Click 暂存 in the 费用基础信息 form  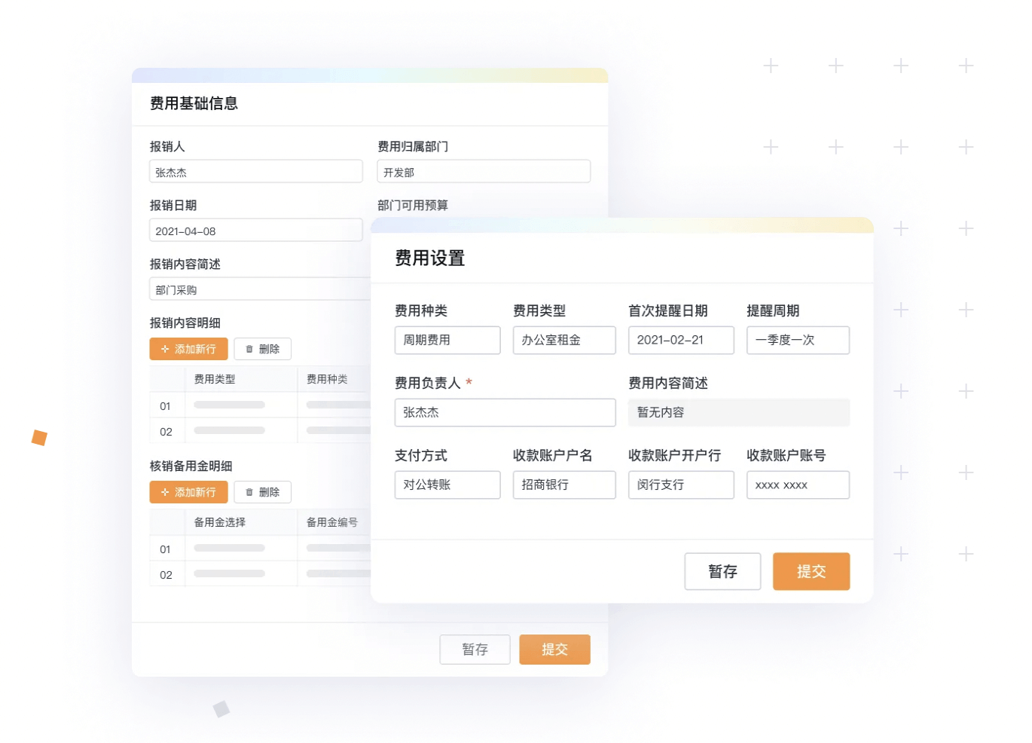[475, 650]
